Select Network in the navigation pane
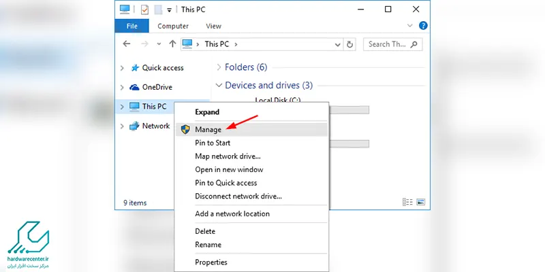This screenshot has width=545, height=272. click(x=156, y=126)
